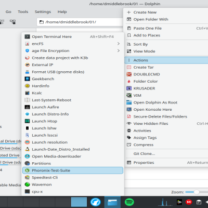Click the Speedtest-Cli icon
Screen dimensions: 208x208
click(x=27, y=177)
